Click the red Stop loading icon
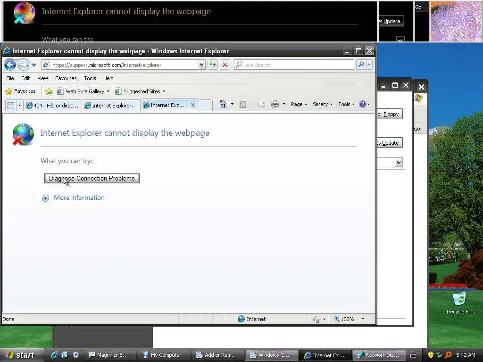This screenshot has width=483, height=362. pyautogui.click(x=225, y=65)
